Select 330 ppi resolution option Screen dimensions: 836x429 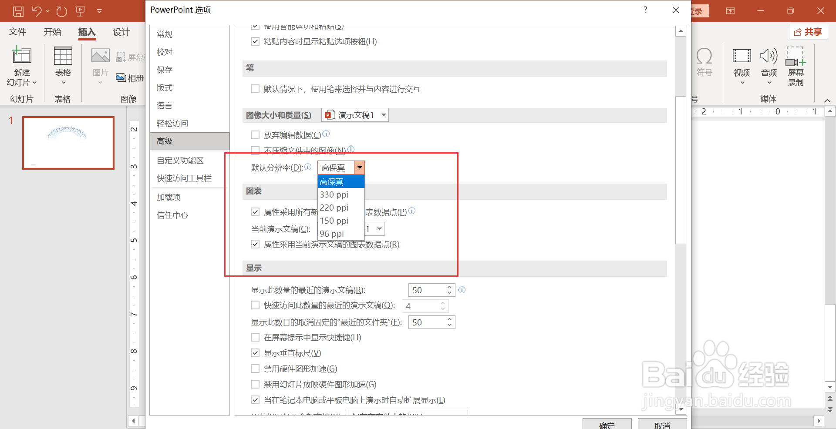pos(341,194)
